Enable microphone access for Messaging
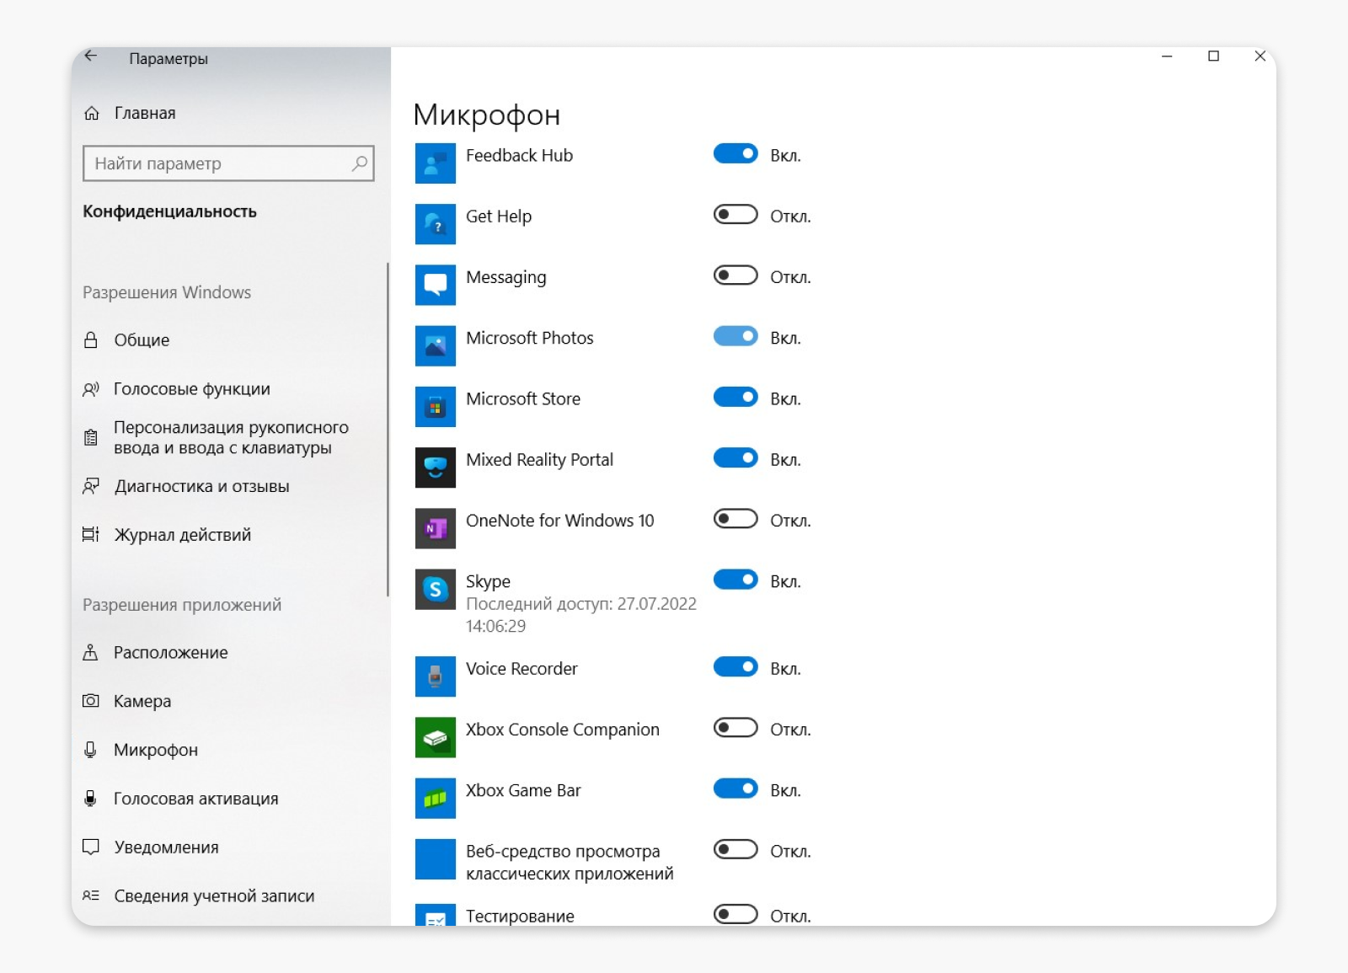This screenshot has height=973, width=1348. click(736, 275)
